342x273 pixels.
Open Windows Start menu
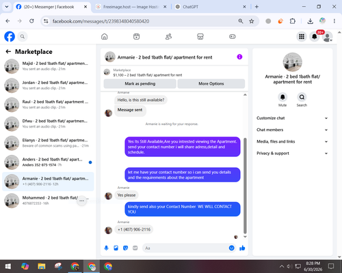click(x=8, y=266)
